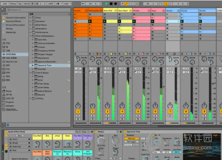Click the Tap tempo button
The width and height of the screenshot is (222, 160).
pos(20,4)
